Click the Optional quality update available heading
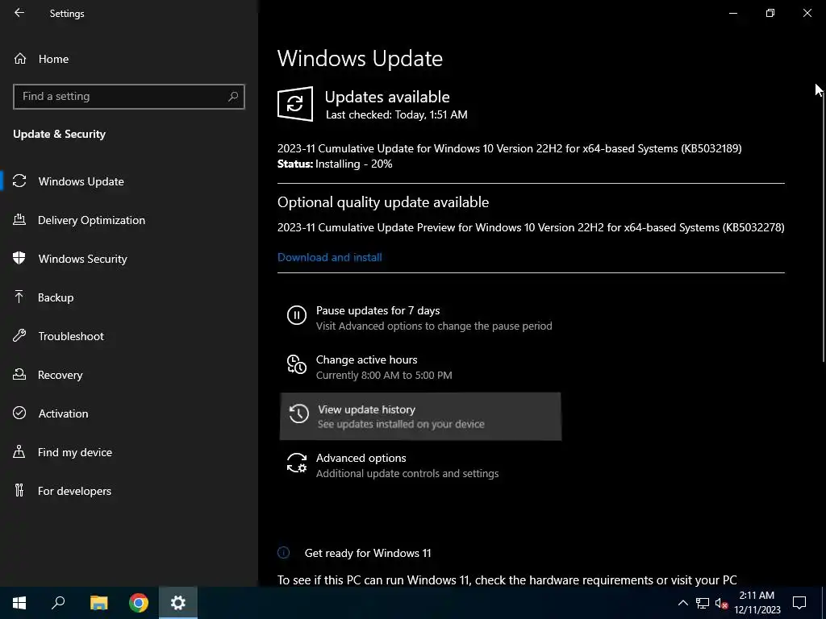This screenshot has height=619, width=826. coord(383,202)
